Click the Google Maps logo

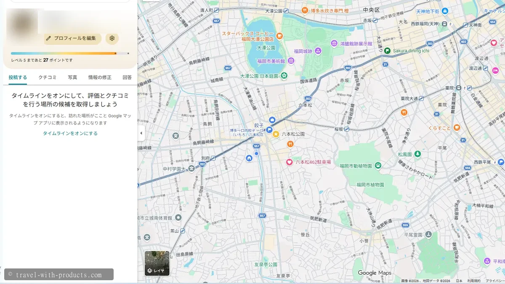(x=375, y=273)
